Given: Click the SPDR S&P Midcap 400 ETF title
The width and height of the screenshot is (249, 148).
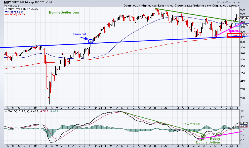Looking at the screenshot, I should [28, 2].
